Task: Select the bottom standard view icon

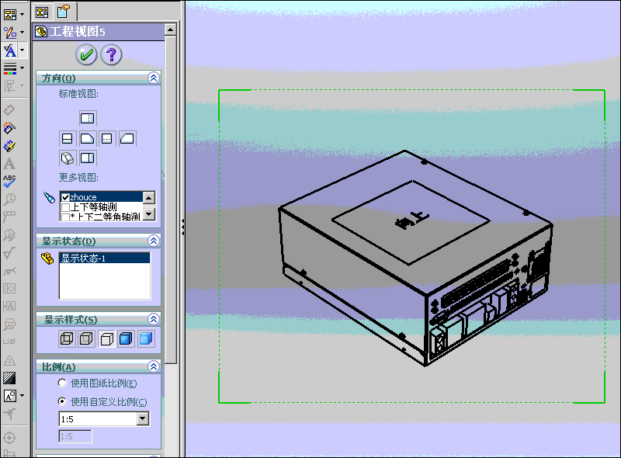Action: coord(87,158)
